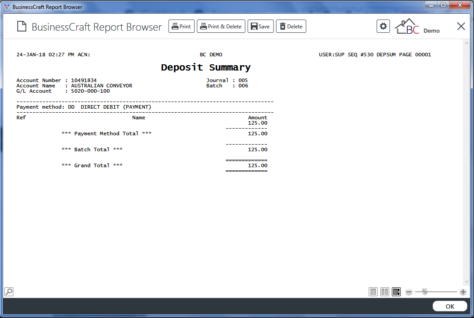This screenshot has height=318, width=474.
Task: Zoom in with the plus icon
Action: 463,292
